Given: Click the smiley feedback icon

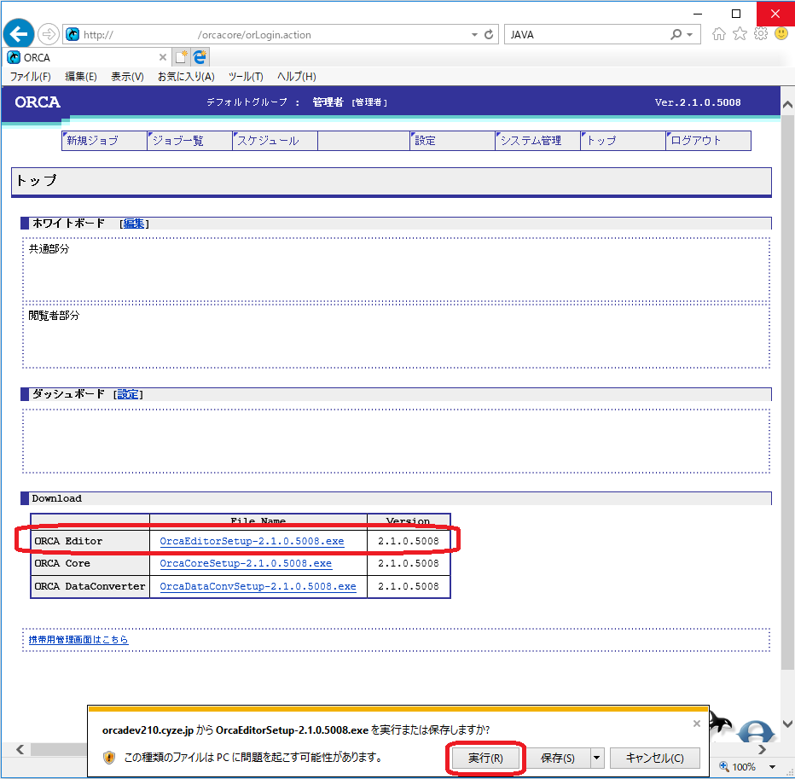Looking at the screenshot, I should [x=781, y=34].
